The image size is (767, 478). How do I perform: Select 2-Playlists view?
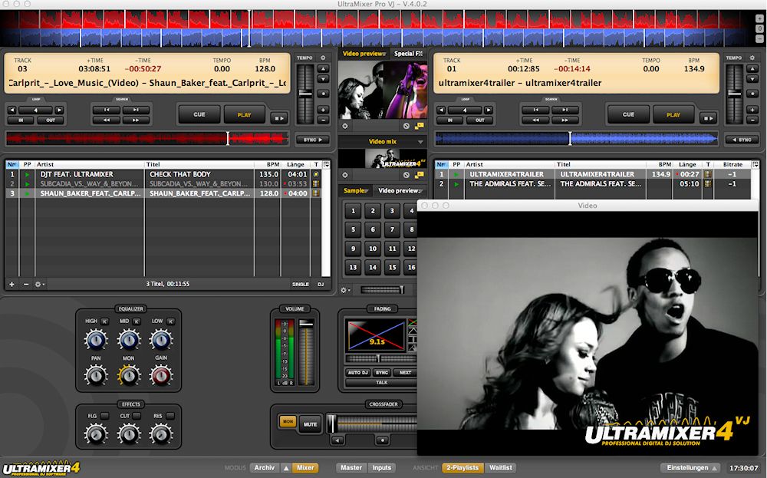(x=463, y=468)
